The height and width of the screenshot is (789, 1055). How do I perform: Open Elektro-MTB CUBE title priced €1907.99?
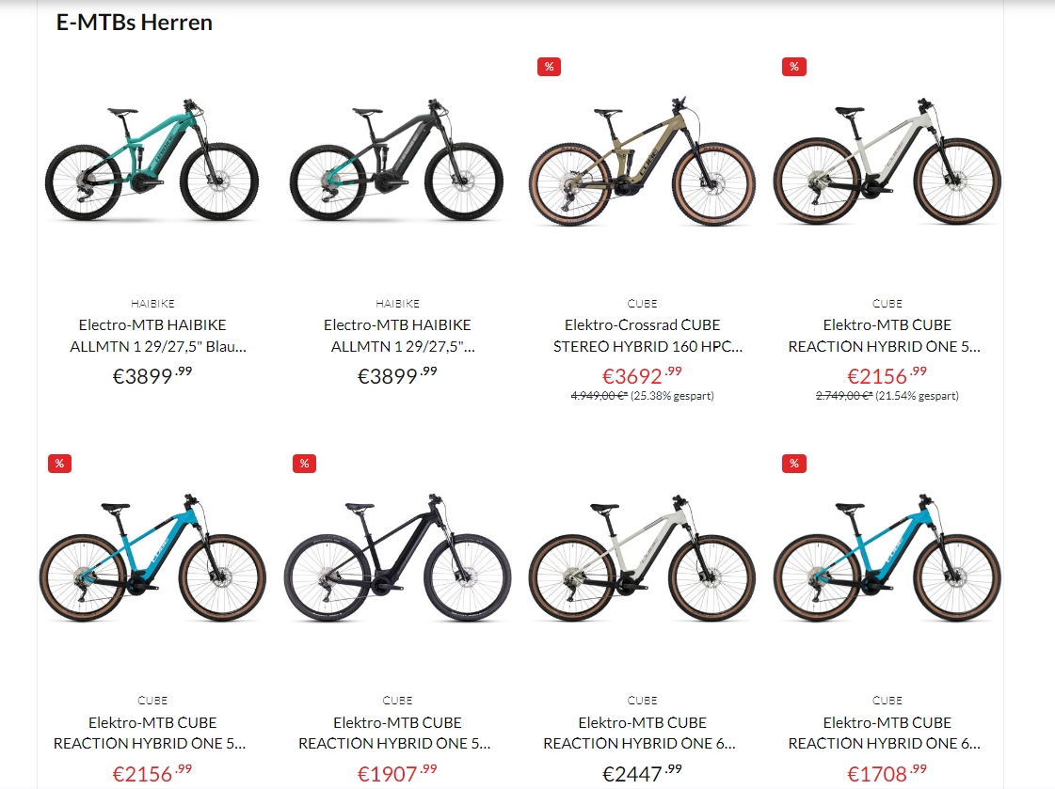(x=398, y=733)
